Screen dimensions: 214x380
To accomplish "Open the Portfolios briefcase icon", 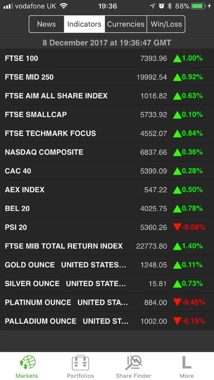I will (80, 363).
